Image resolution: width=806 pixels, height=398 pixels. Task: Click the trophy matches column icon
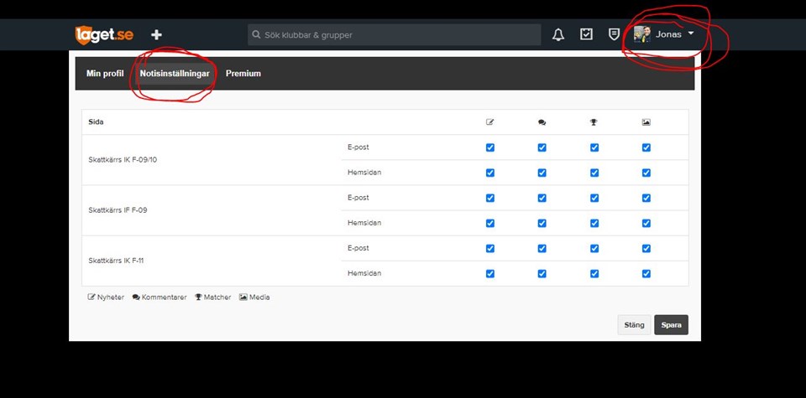click(x=594, y=122)
